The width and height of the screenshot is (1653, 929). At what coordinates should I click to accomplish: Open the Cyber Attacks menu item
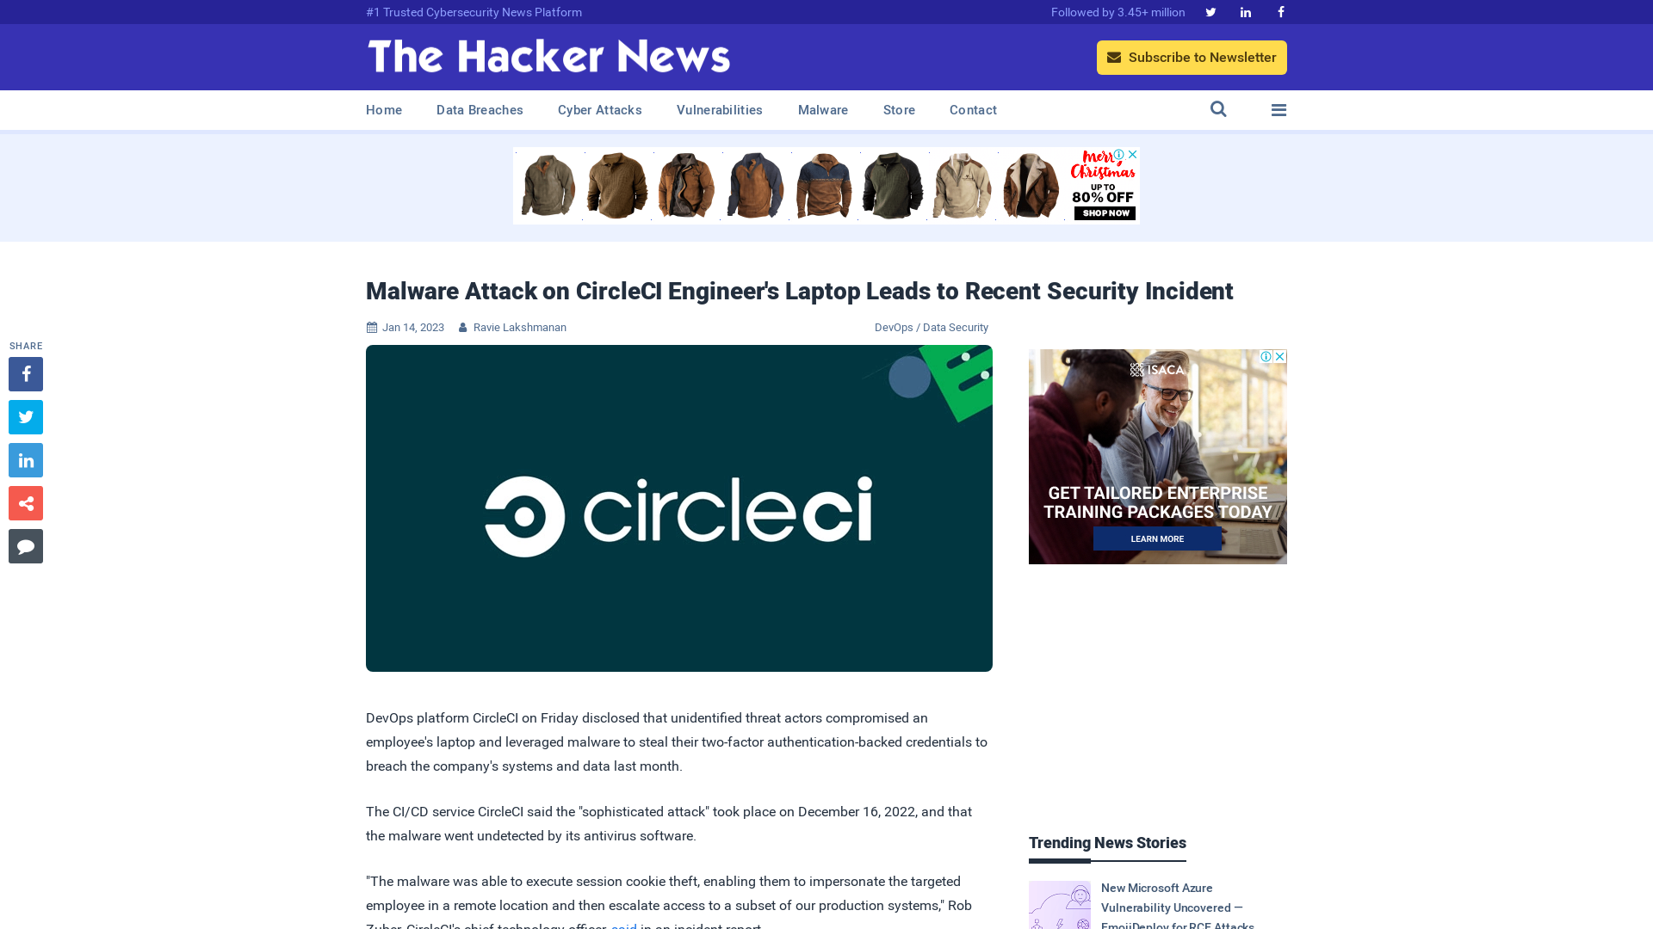599,110
